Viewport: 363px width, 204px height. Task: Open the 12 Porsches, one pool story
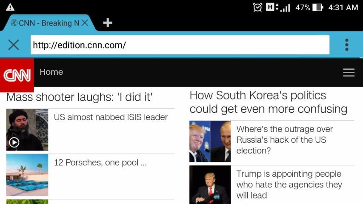100,163
